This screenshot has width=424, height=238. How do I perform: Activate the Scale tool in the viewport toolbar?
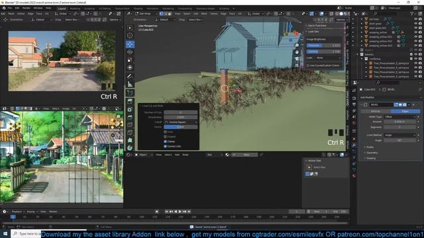130,60
